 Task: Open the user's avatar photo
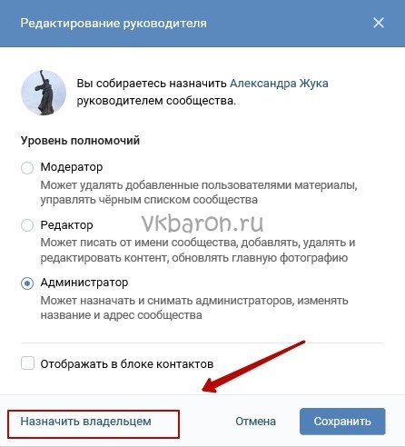click(x=44, y=93)
